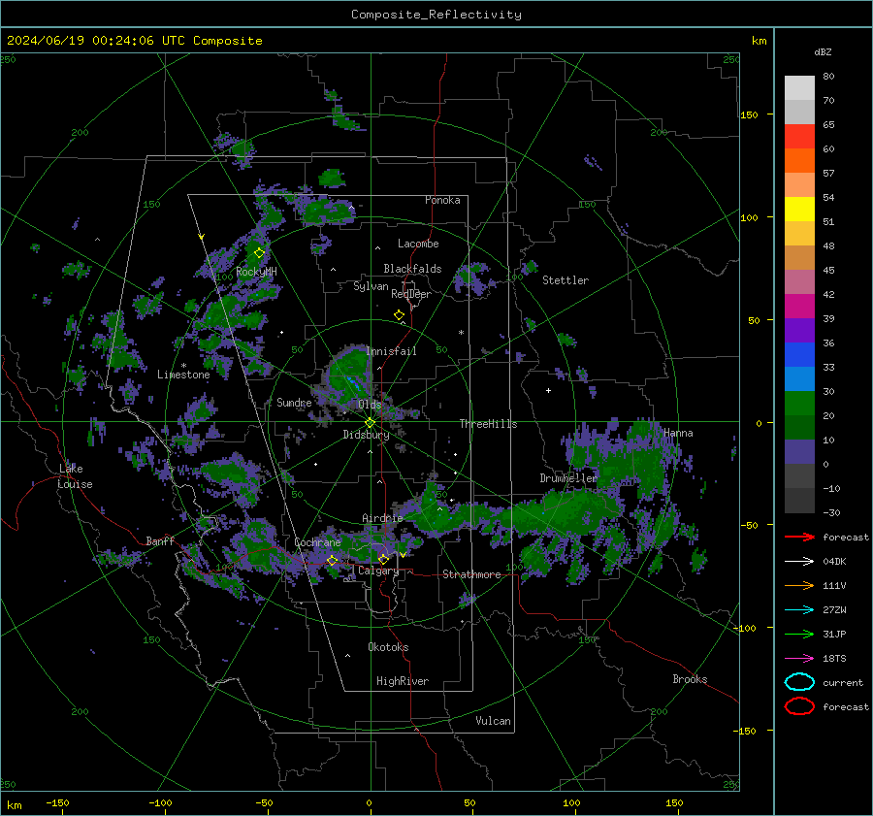Click the blue 33 dBZ color swatch

coord(799,354)
